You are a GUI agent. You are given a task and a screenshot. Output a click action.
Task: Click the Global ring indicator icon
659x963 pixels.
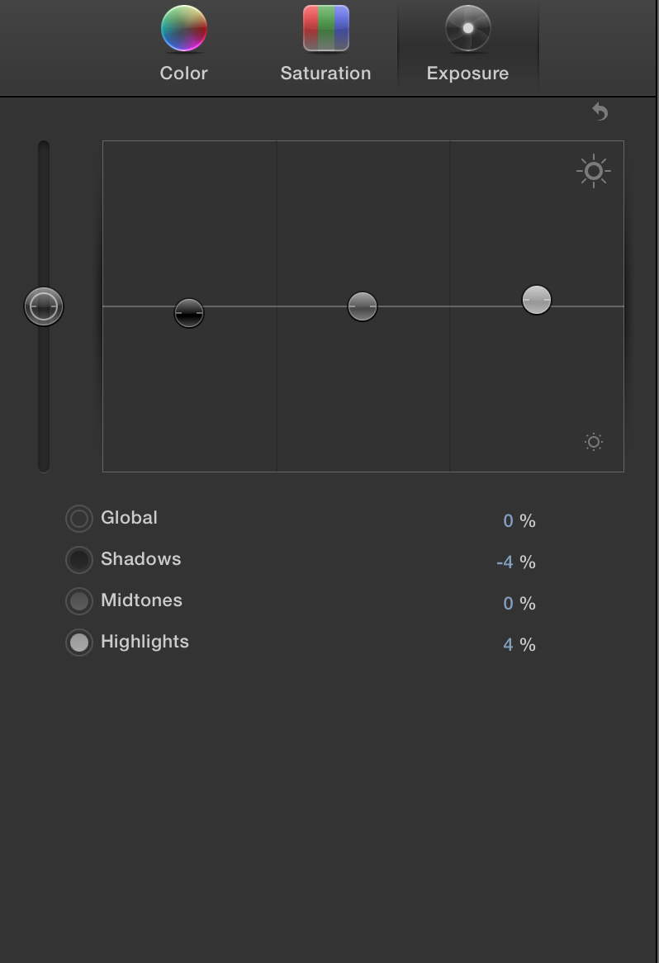pyautogui.click(x=79, y=519)
